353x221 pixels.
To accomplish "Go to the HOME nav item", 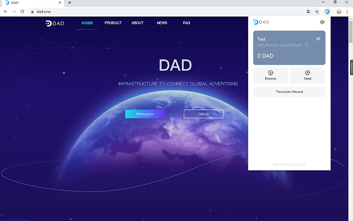I will point(87,23).
